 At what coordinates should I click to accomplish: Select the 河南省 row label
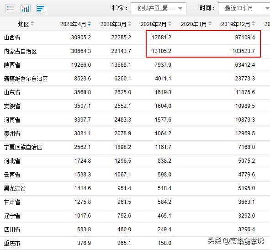12,120
